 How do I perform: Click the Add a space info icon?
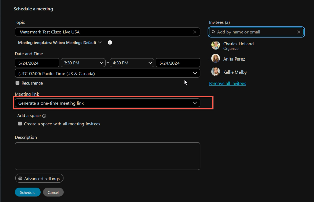point(44,116)
